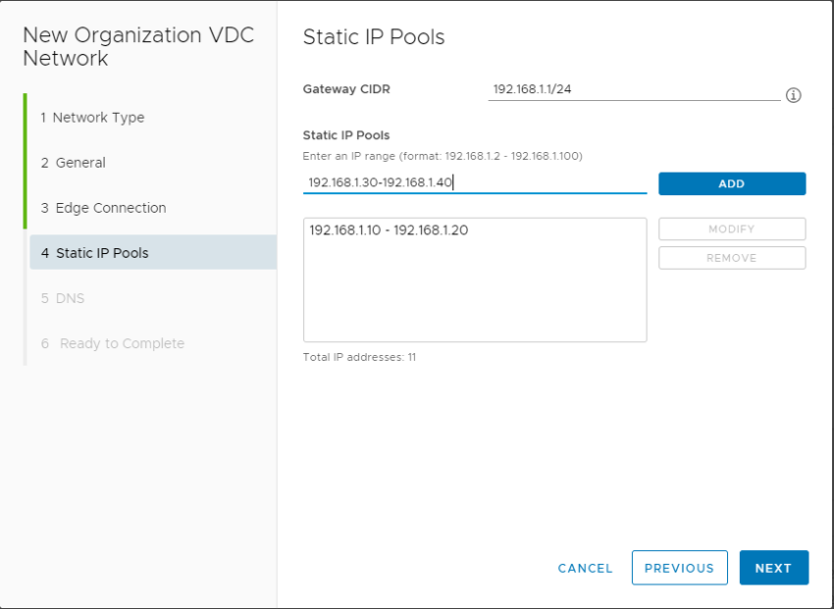Click the Gateway CIDR info icon
Image resolution: width=834 pixels, height=609 pixels.
pyautogui.click(x=794, y=95)
